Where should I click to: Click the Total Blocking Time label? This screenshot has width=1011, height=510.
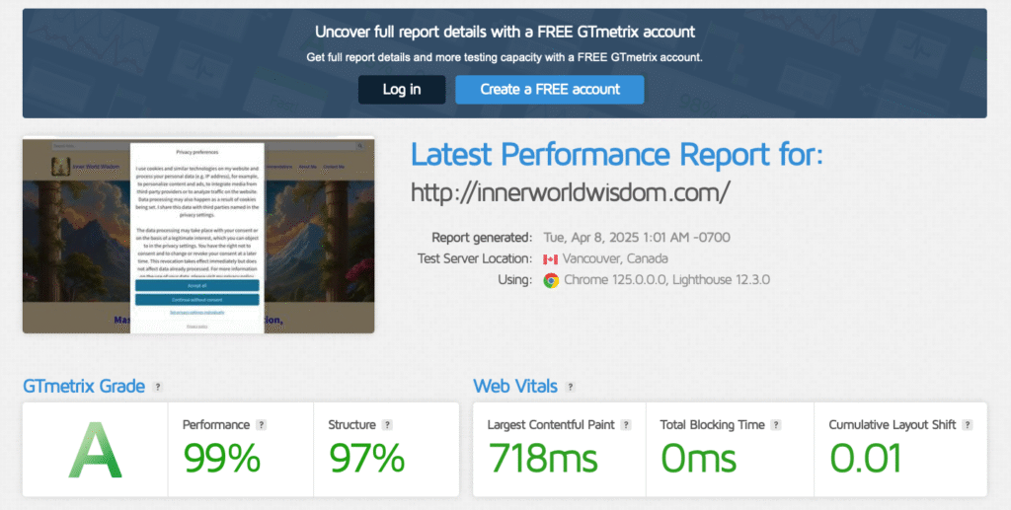(713, 425)
